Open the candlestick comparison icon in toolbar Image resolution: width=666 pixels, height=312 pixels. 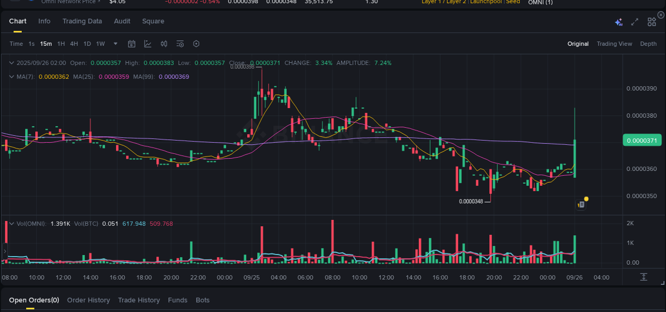click(x=164, y=44)
